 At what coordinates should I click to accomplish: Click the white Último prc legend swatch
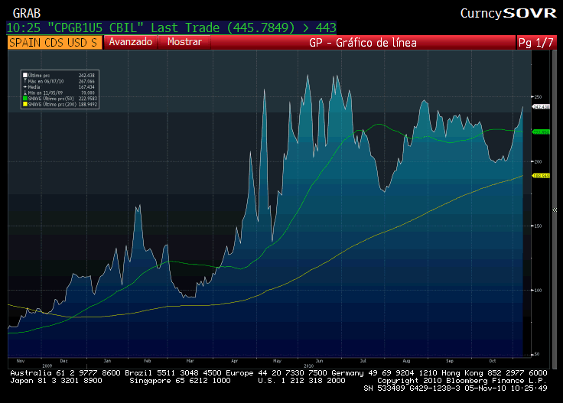tap(25, 76)
